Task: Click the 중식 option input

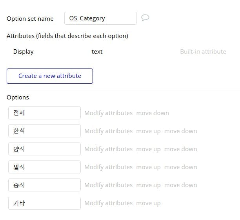Action: coord(44,185)
